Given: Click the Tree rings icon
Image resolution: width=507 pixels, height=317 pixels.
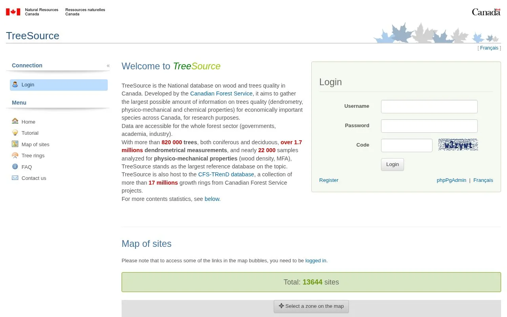Looking at the screenshot, I should 15,155.
